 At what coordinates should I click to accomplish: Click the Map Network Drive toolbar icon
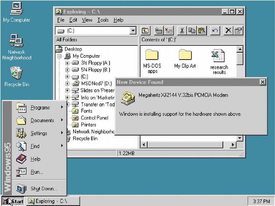158,31
